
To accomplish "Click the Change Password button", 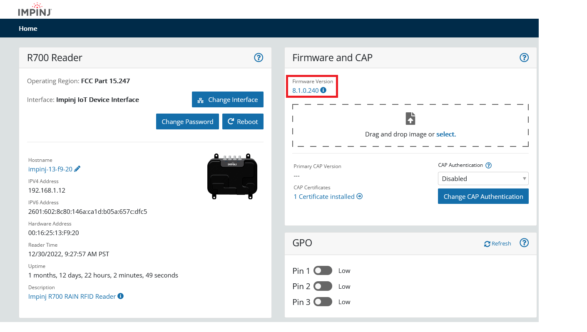I will click(187, 121).
